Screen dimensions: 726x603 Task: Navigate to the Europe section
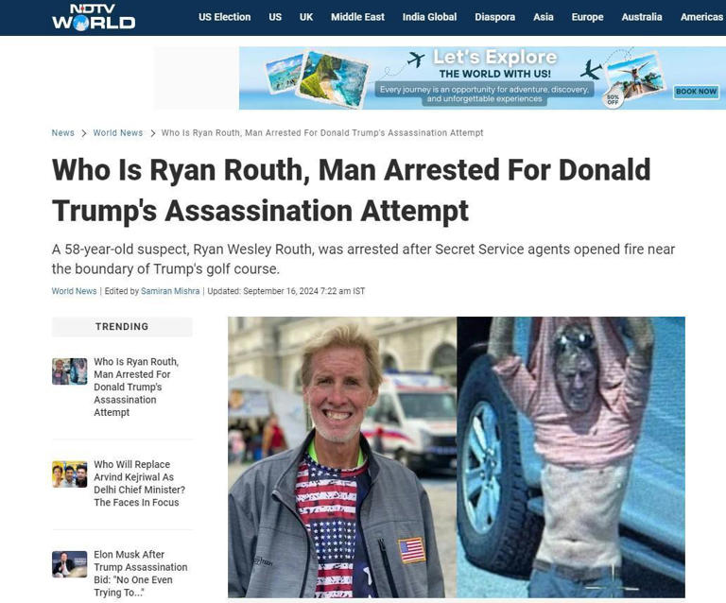pyautogui.click(x=587, y=17)
